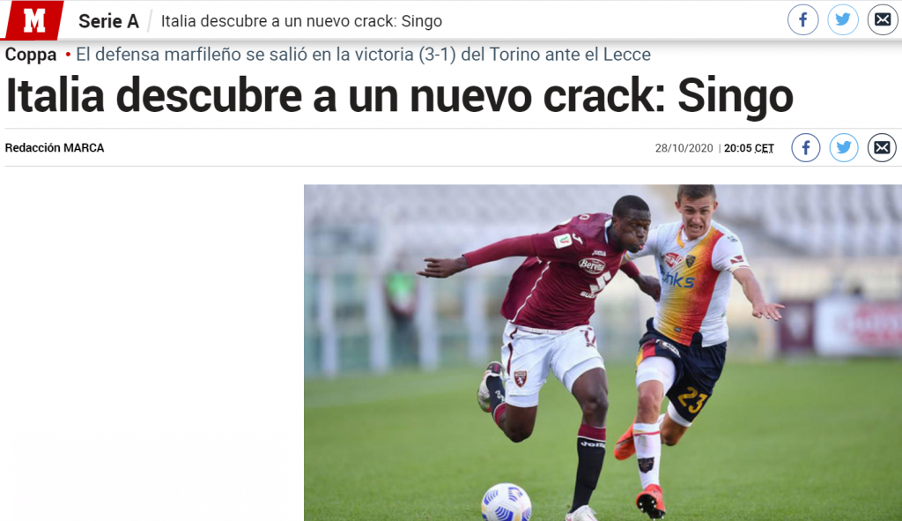Click the CET timezone abbreviation
Screen dimensions: 902x521
click(x=764, y=148)
